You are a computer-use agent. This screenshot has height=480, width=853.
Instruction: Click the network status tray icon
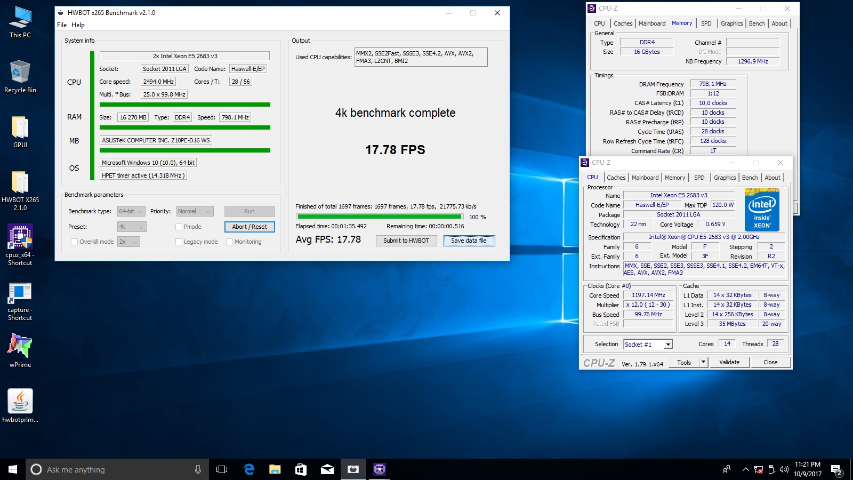tap(759, 469)
